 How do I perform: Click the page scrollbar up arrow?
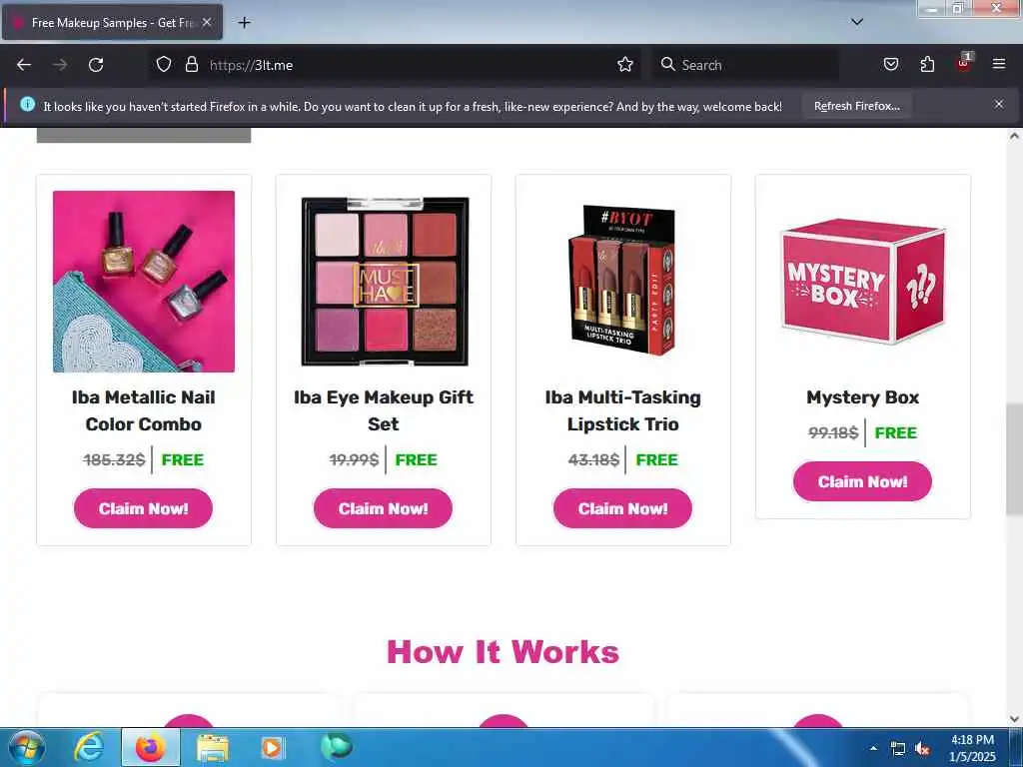pos(1015,136)
